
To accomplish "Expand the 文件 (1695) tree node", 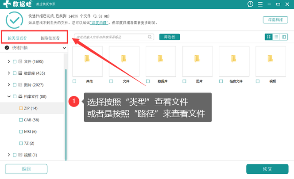I will [x=8, y=61].
